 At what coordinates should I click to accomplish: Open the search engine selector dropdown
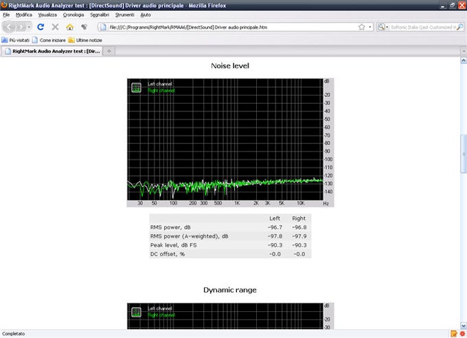[x=383, y=27]
